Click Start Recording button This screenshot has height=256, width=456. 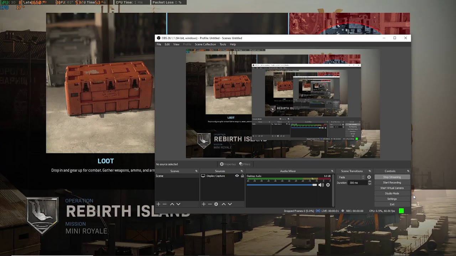[x=392, y=182]
